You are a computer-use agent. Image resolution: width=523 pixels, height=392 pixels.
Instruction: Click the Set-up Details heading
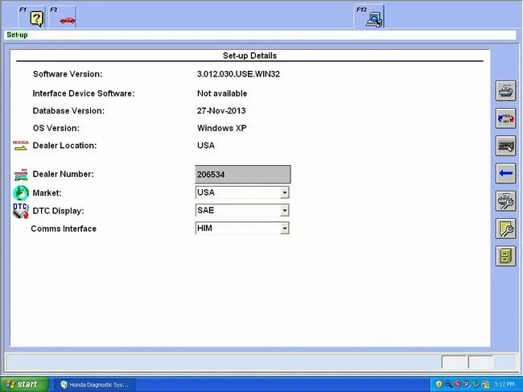(249, 56)
